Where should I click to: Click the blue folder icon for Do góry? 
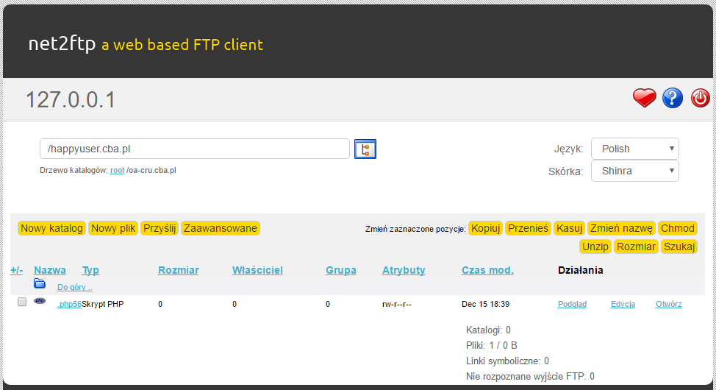point(40,283)
